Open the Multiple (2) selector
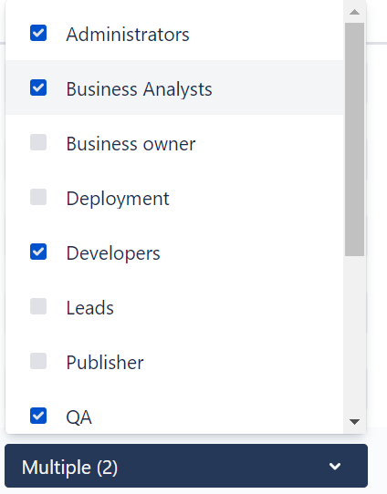This screenshot has width=387, height=494. [x=186, y=466]
